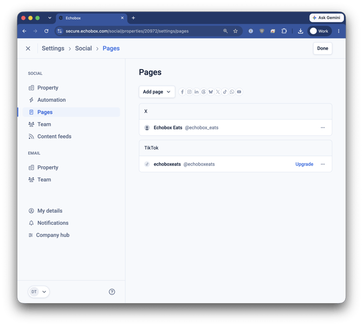
Task: Click the Instagram icon next to Add page
Action: click(190, 92)
